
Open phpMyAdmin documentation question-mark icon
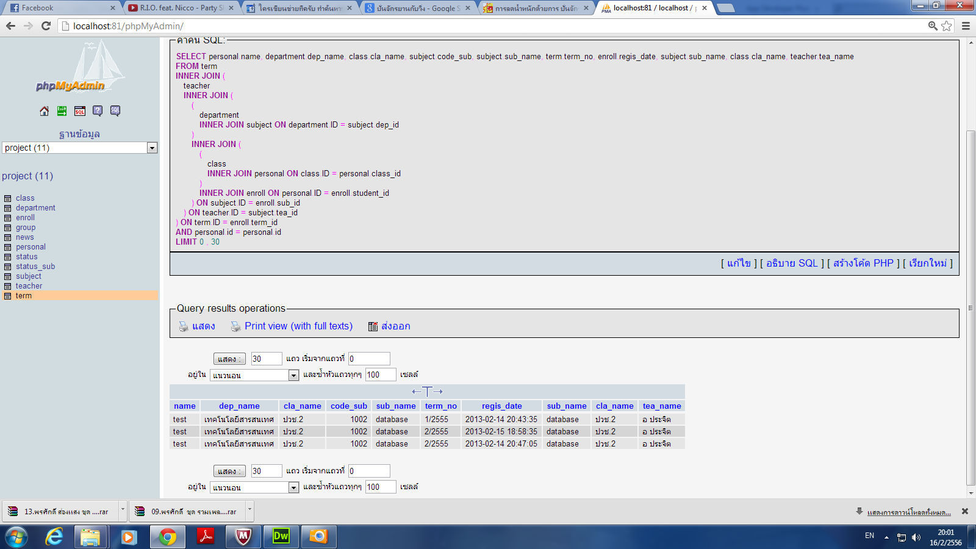(98, 111)
